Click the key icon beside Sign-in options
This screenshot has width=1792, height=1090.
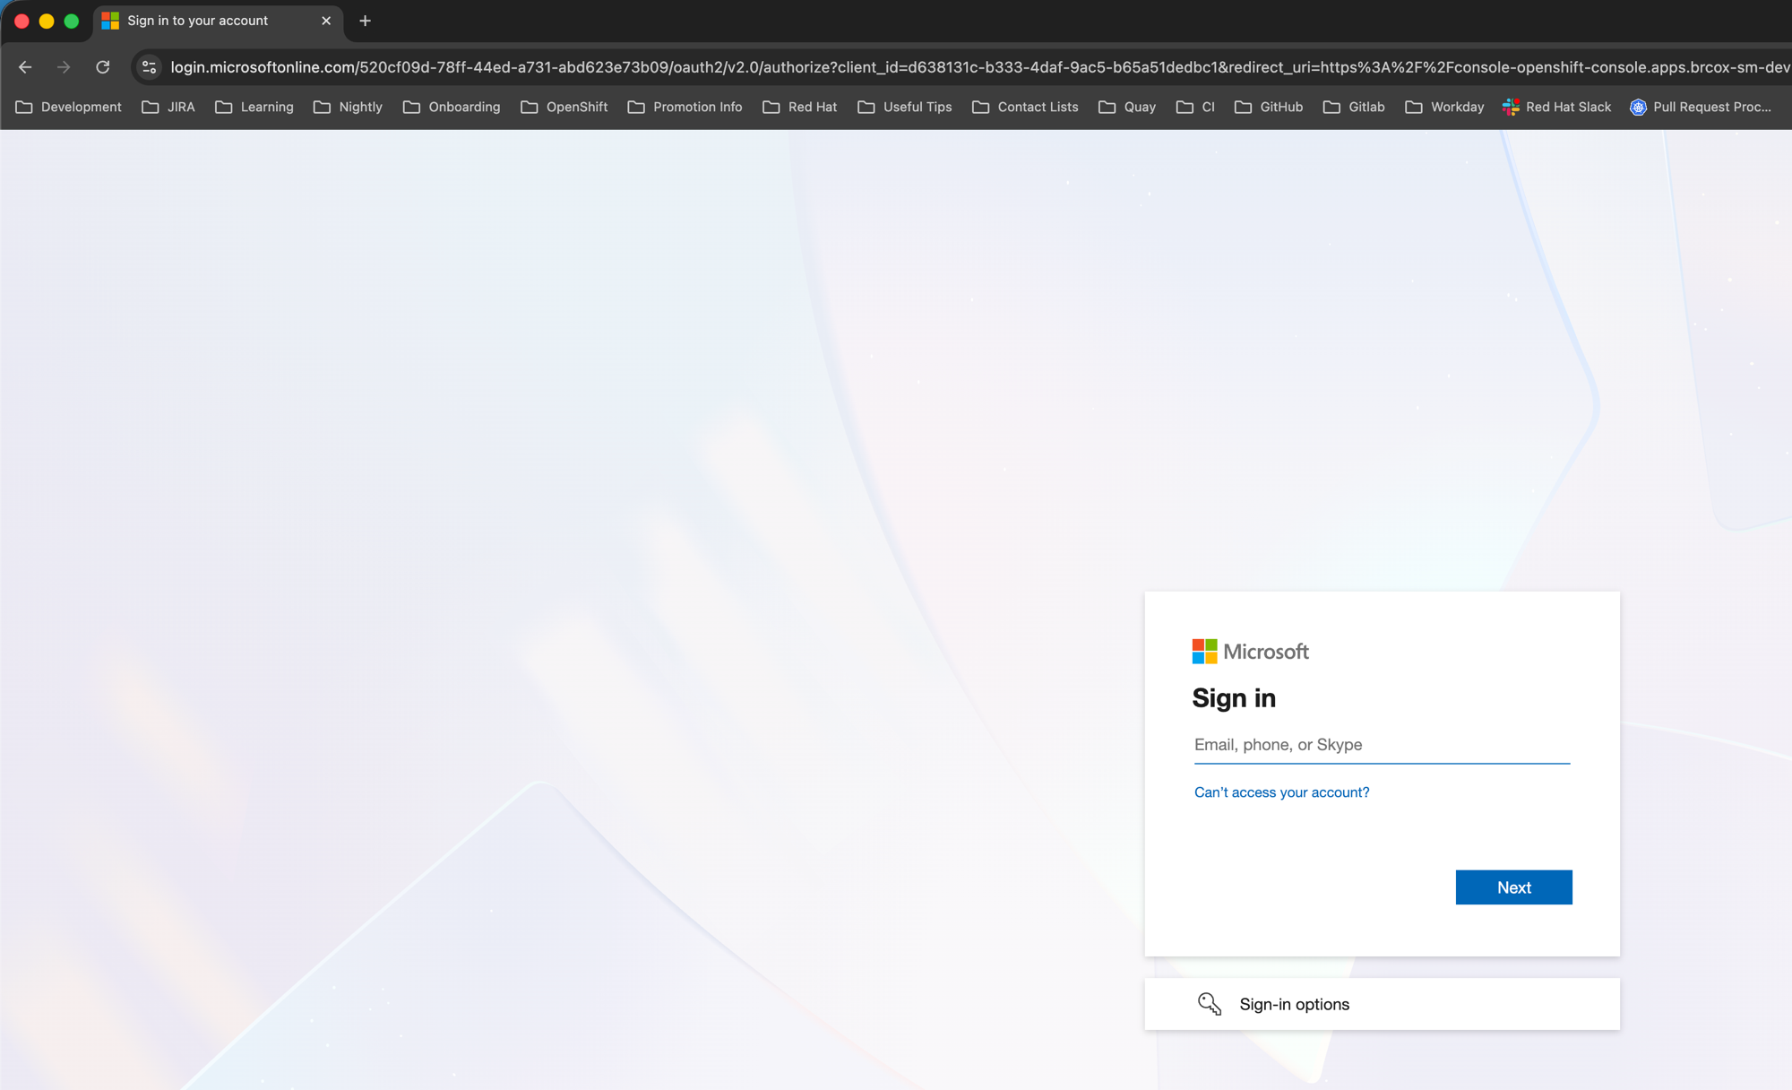[x=1210, y=1004]
